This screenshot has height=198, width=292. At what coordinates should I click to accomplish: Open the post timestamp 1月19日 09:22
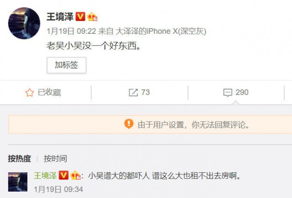[x=71, y=31]
